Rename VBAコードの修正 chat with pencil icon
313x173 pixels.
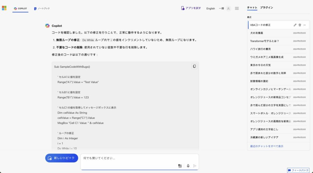pyautogui.click(x=295, y=25)
